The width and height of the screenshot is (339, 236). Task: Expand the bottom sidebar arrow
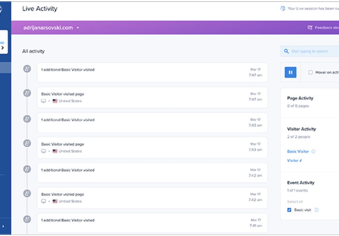[3, 226]
